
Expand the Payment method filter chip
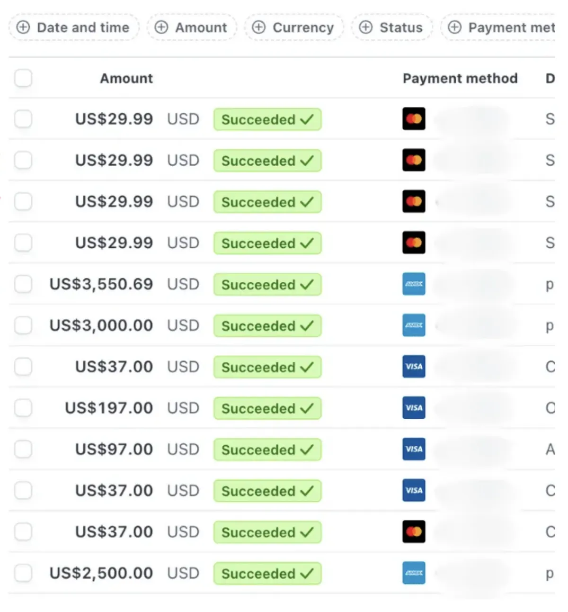pos(498,27)
